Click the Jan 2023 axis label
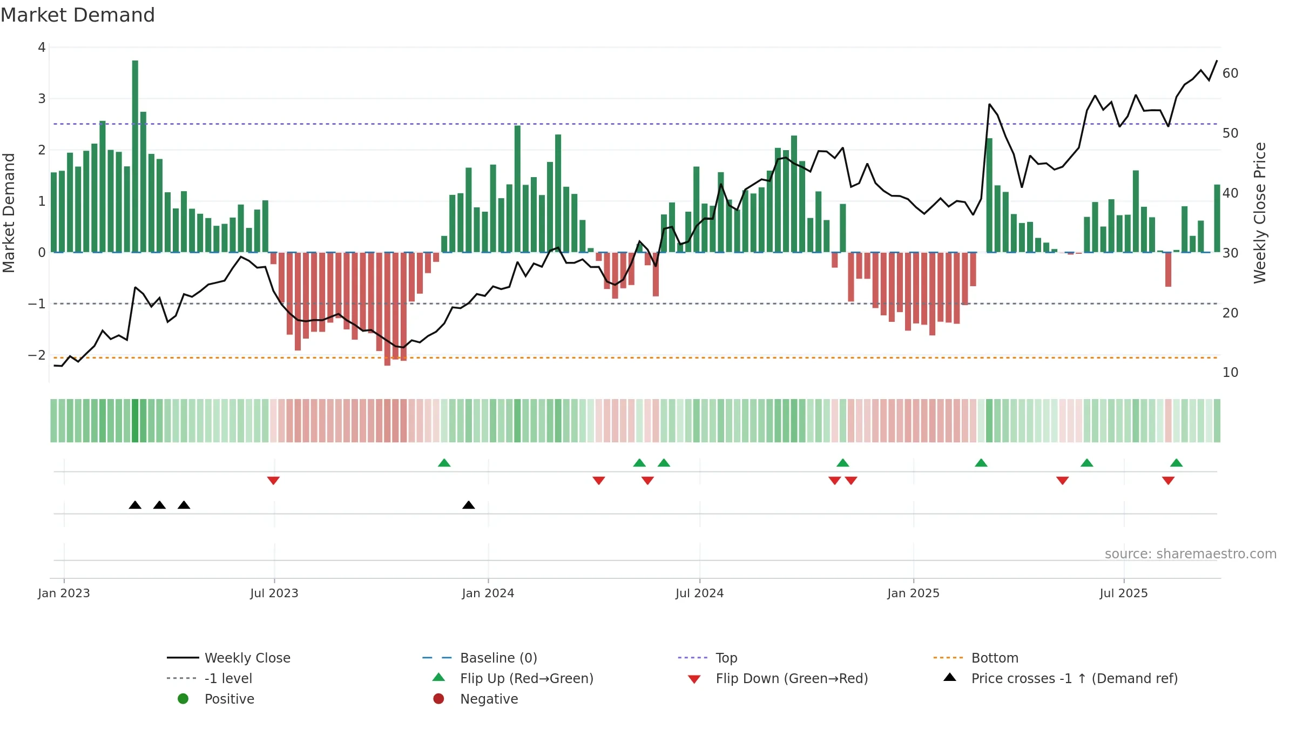1296x729 pixels. tap(64, 593)
